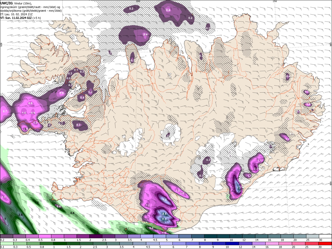The image size is (332, 249).
Task: Pick the light lavender 4.5 swatch in snow legend
Action: 160,236
